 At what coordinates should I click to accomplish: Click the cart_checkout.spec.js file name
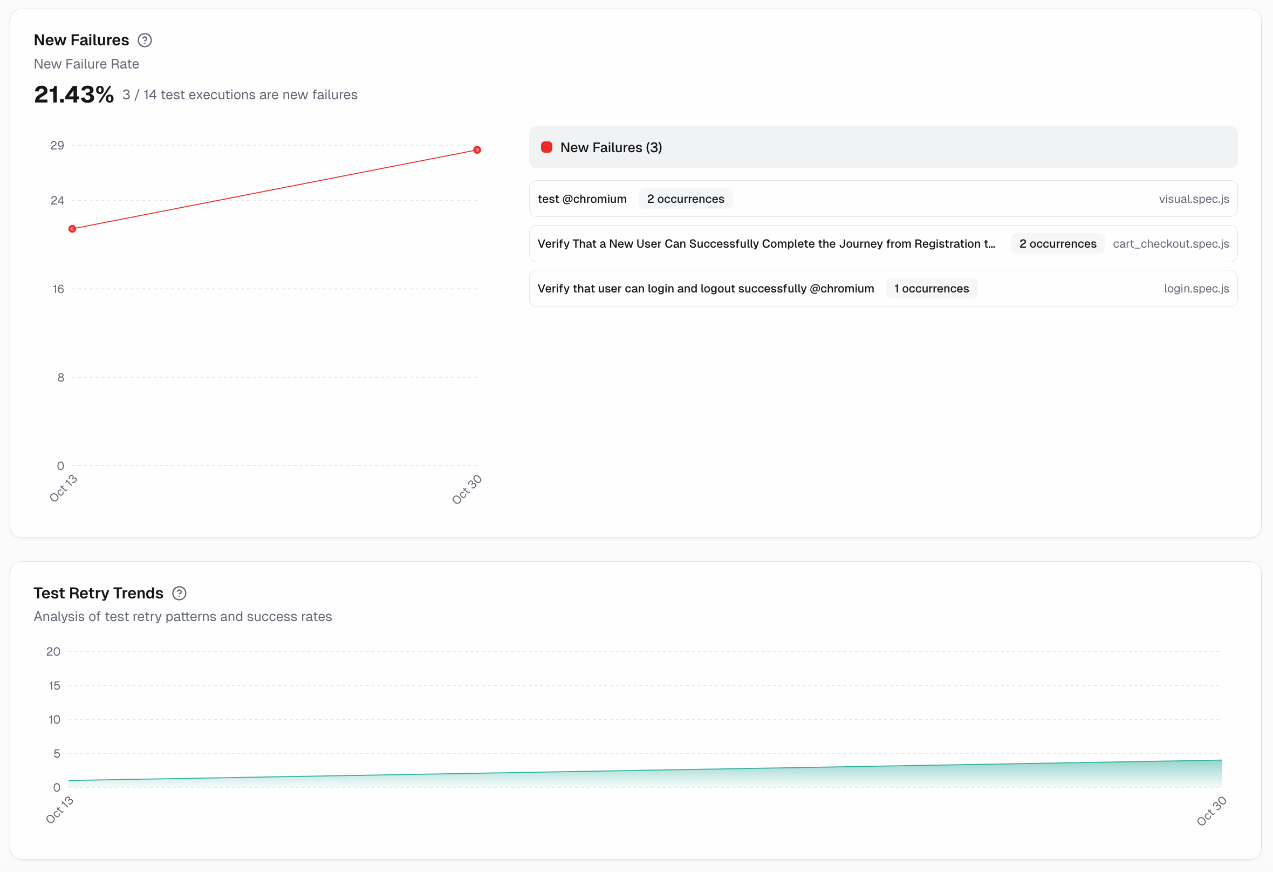click(x=1170, y=244)
